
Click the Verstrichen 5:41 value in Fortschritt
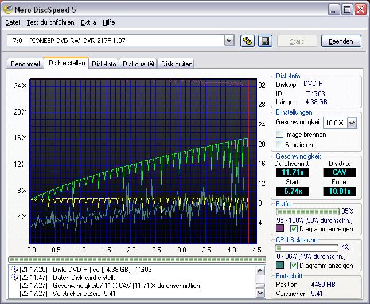click(x=317, y=294)
